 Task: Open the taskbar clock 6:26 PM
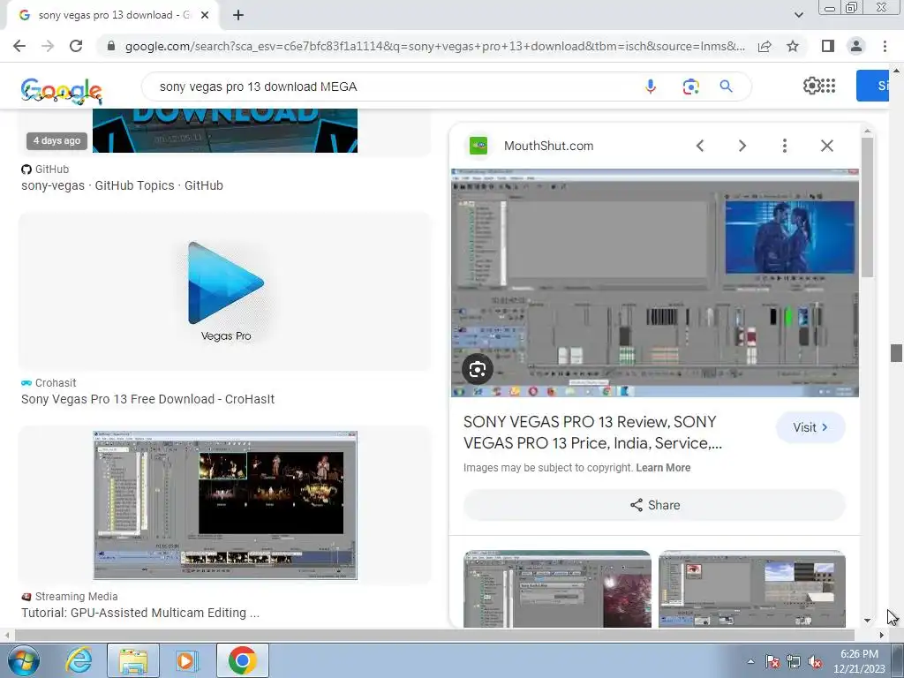point(859,661)
